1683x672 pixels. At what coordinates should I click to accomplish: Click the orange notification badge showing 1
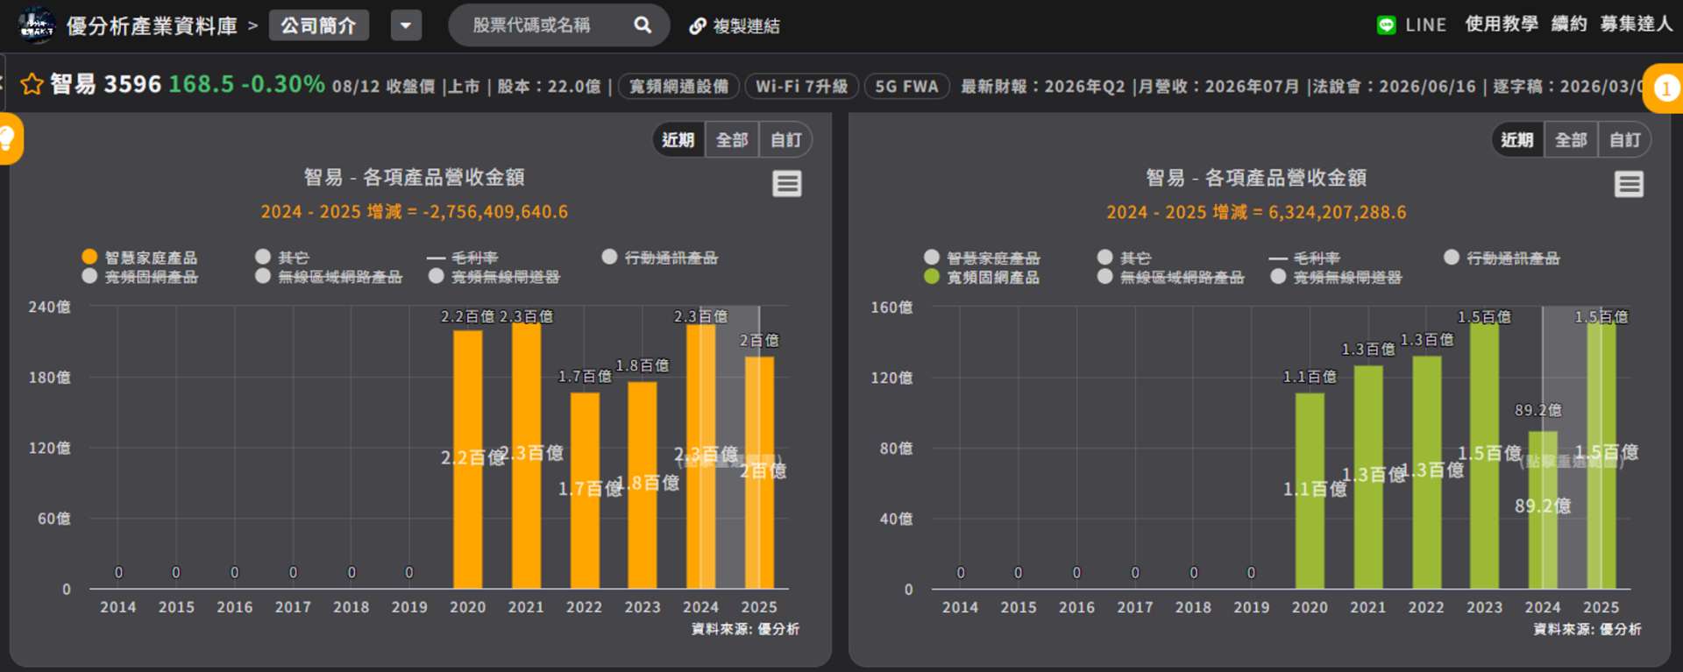click(1665, 88)
